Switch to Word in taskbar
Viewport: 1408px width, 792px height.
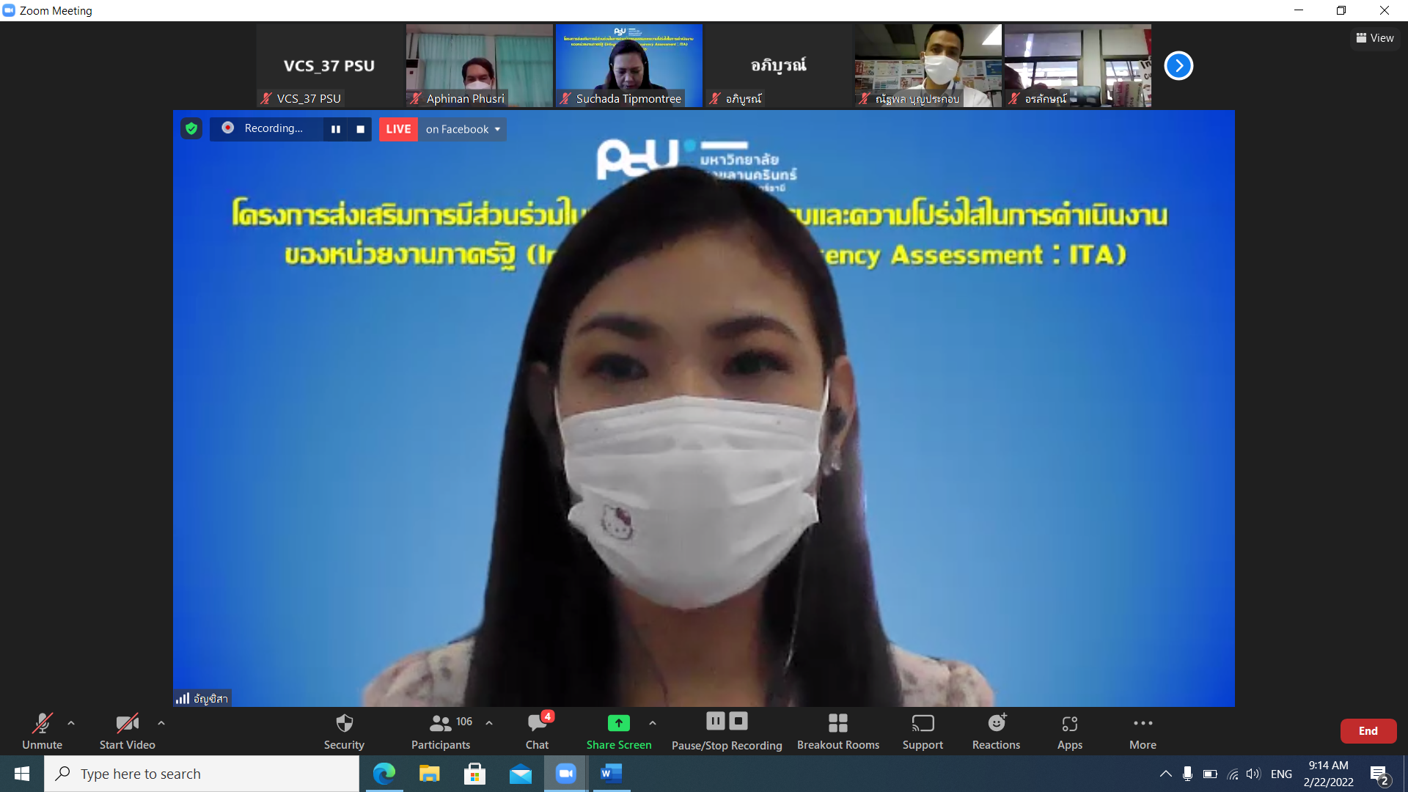[x=612, y=774]
